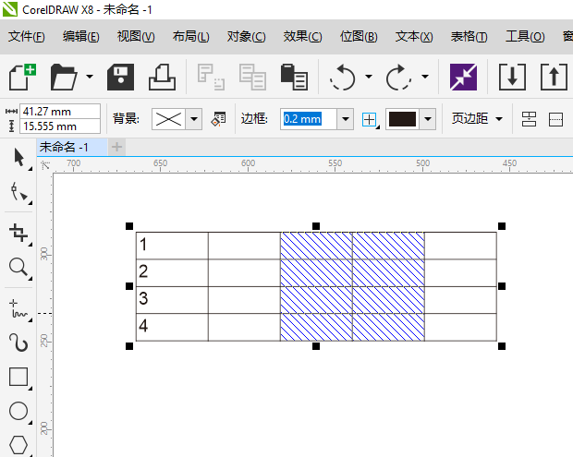Image resolution: width=573 pixels, height=457 pixels.
Task: Click the Import down-arrow icon
Action: coord(512,77)
